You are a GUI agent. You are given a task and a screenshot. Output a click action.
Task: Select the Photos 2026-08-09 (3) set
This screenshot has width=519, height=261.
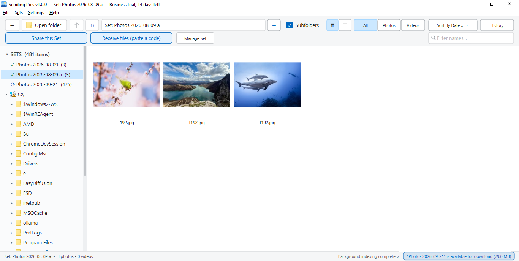tap(42, 65)
